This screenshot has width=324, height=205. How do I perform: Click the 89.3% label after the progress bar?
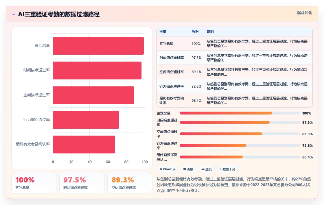point(308,134)
